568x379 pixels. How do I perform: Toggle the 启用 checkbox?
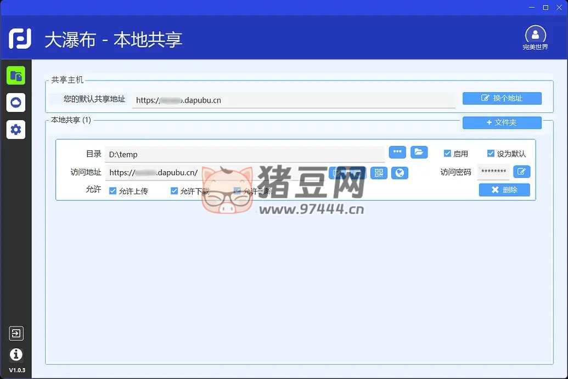[447, 154]
